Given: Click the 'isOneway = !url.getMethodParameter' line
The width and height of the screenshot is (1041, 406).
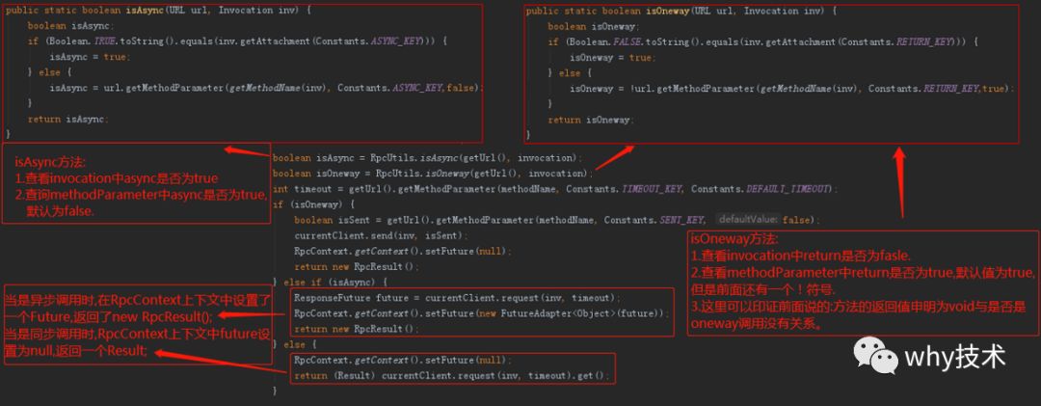Looking at the screenshot, I should [792, 88].
